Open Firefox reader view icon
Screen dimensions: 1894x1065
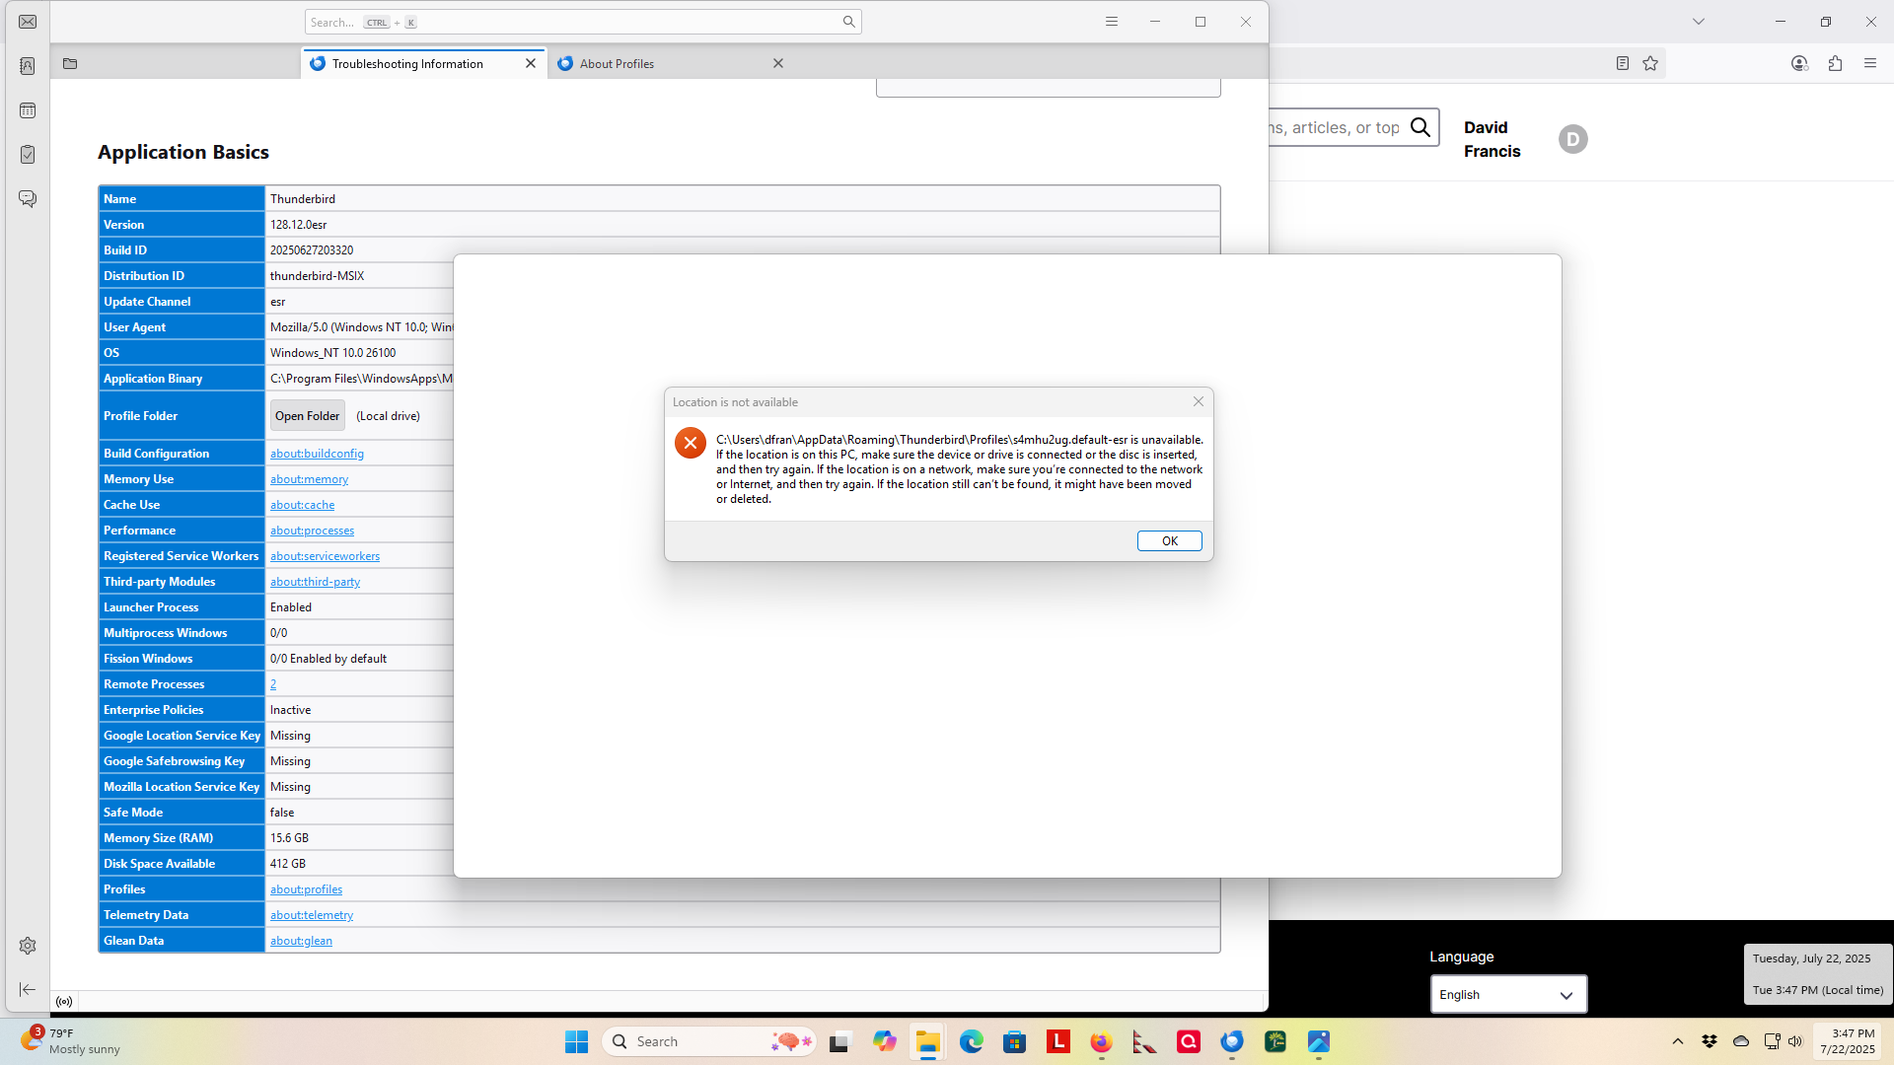pos(1623,63)
